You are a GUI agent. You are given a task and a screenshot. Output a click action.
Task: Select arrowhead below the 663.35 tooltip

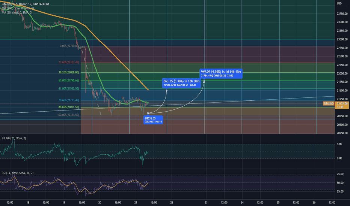point(166,91)
